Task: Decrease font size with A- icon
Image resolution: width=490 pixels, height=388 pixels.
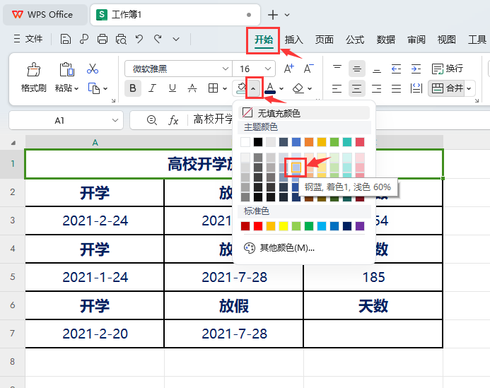Action: (x=309, y=69)
